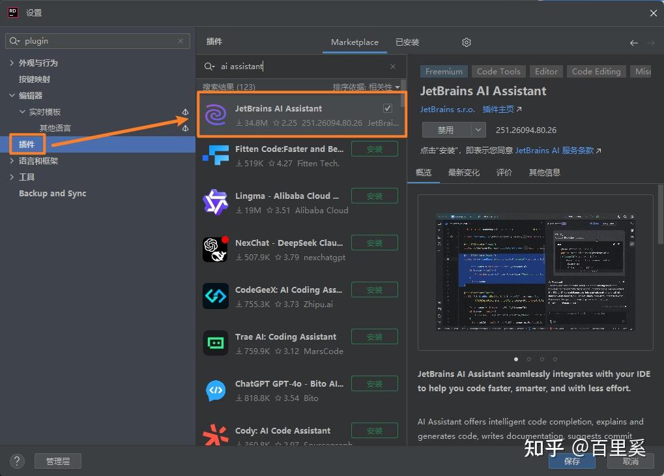This screenshot has height=476, width=664.
Task: Open the 插件主页 link
Action: coord(502,110)
